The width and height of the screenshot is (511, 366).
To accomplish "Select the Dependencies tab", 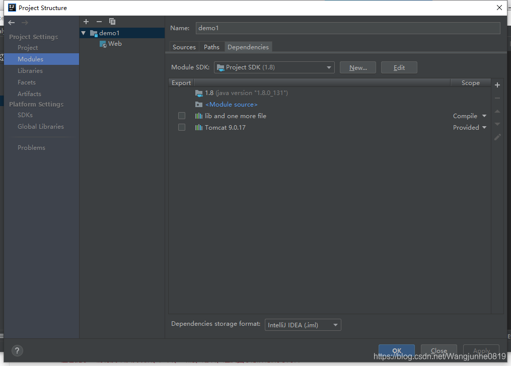I will coord(248,47).
